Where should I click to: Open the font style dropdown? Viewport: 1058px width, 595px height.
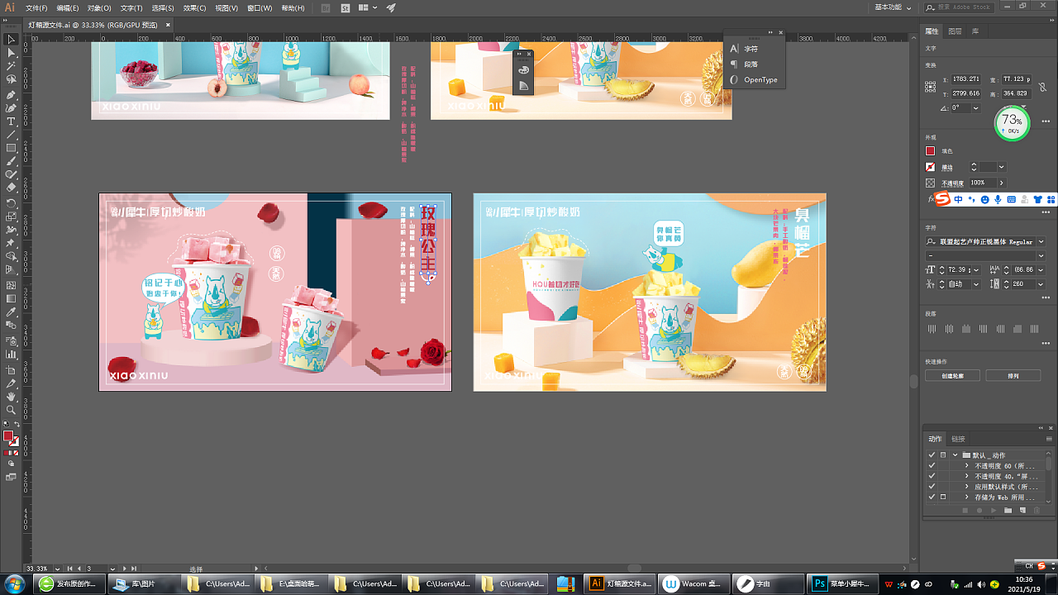click(1041, 255)
